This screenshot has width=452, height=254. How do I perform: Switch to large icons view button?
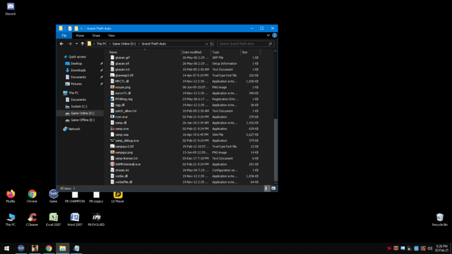tap(273, 189)
